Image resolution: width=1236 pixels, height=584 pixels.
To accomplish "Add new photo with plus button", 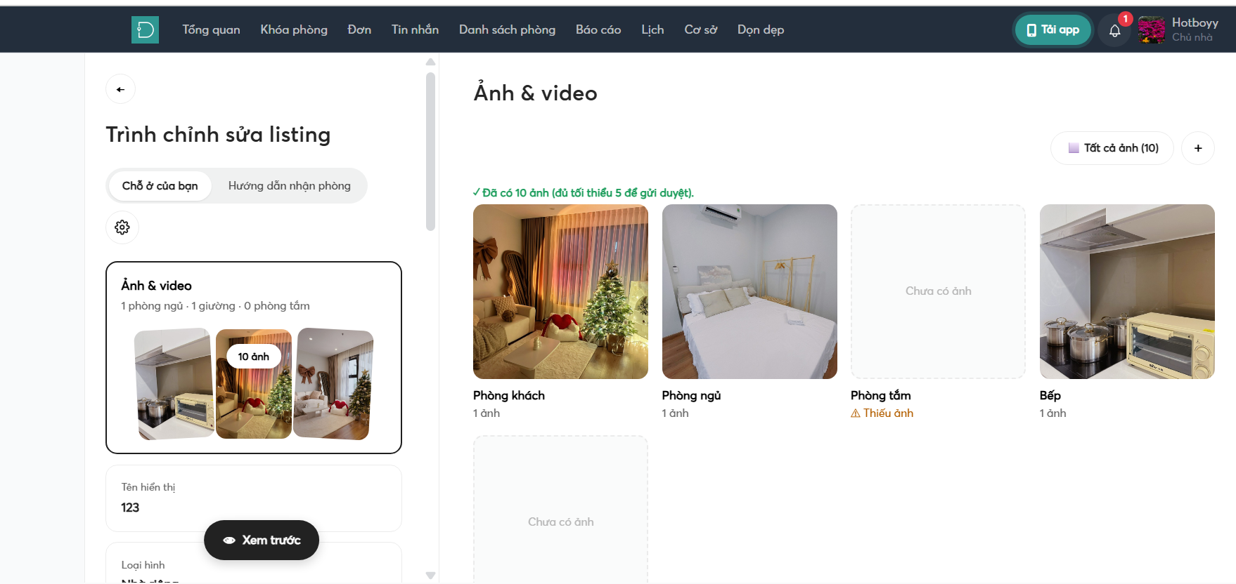I will click(1198, 148).
